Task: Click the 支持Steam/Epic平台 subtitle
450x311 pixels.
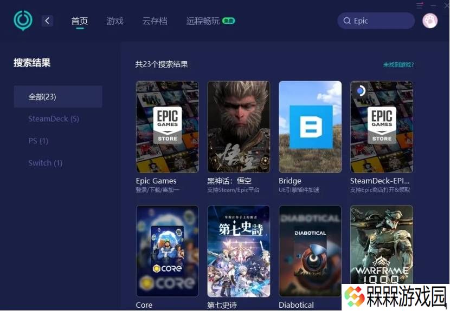Action: pos(233,190)
